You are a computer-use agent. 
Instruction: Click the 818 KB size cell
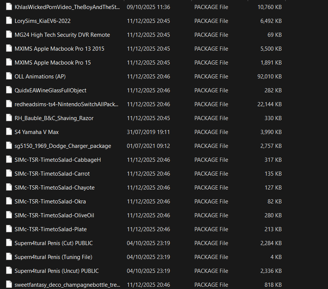pyautogui.click(x=273, y=285)
